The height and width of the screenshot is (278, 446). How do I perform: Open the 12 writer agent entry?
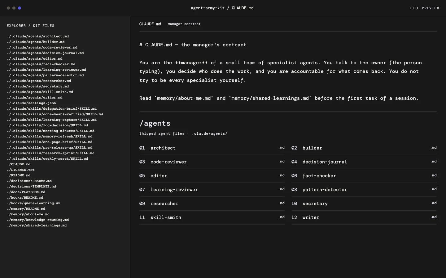coord(364,217)
